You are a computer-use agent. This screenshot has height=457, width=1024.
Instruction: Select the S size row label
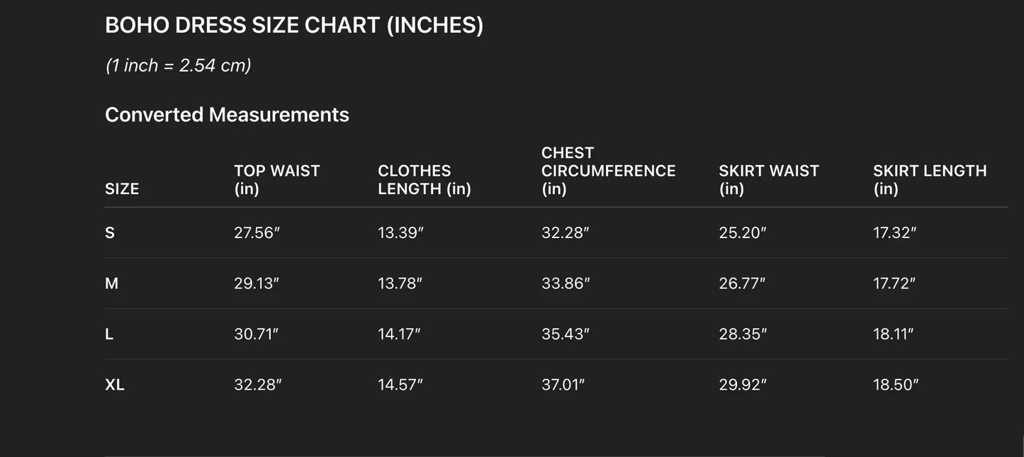(x=110, y=233)
